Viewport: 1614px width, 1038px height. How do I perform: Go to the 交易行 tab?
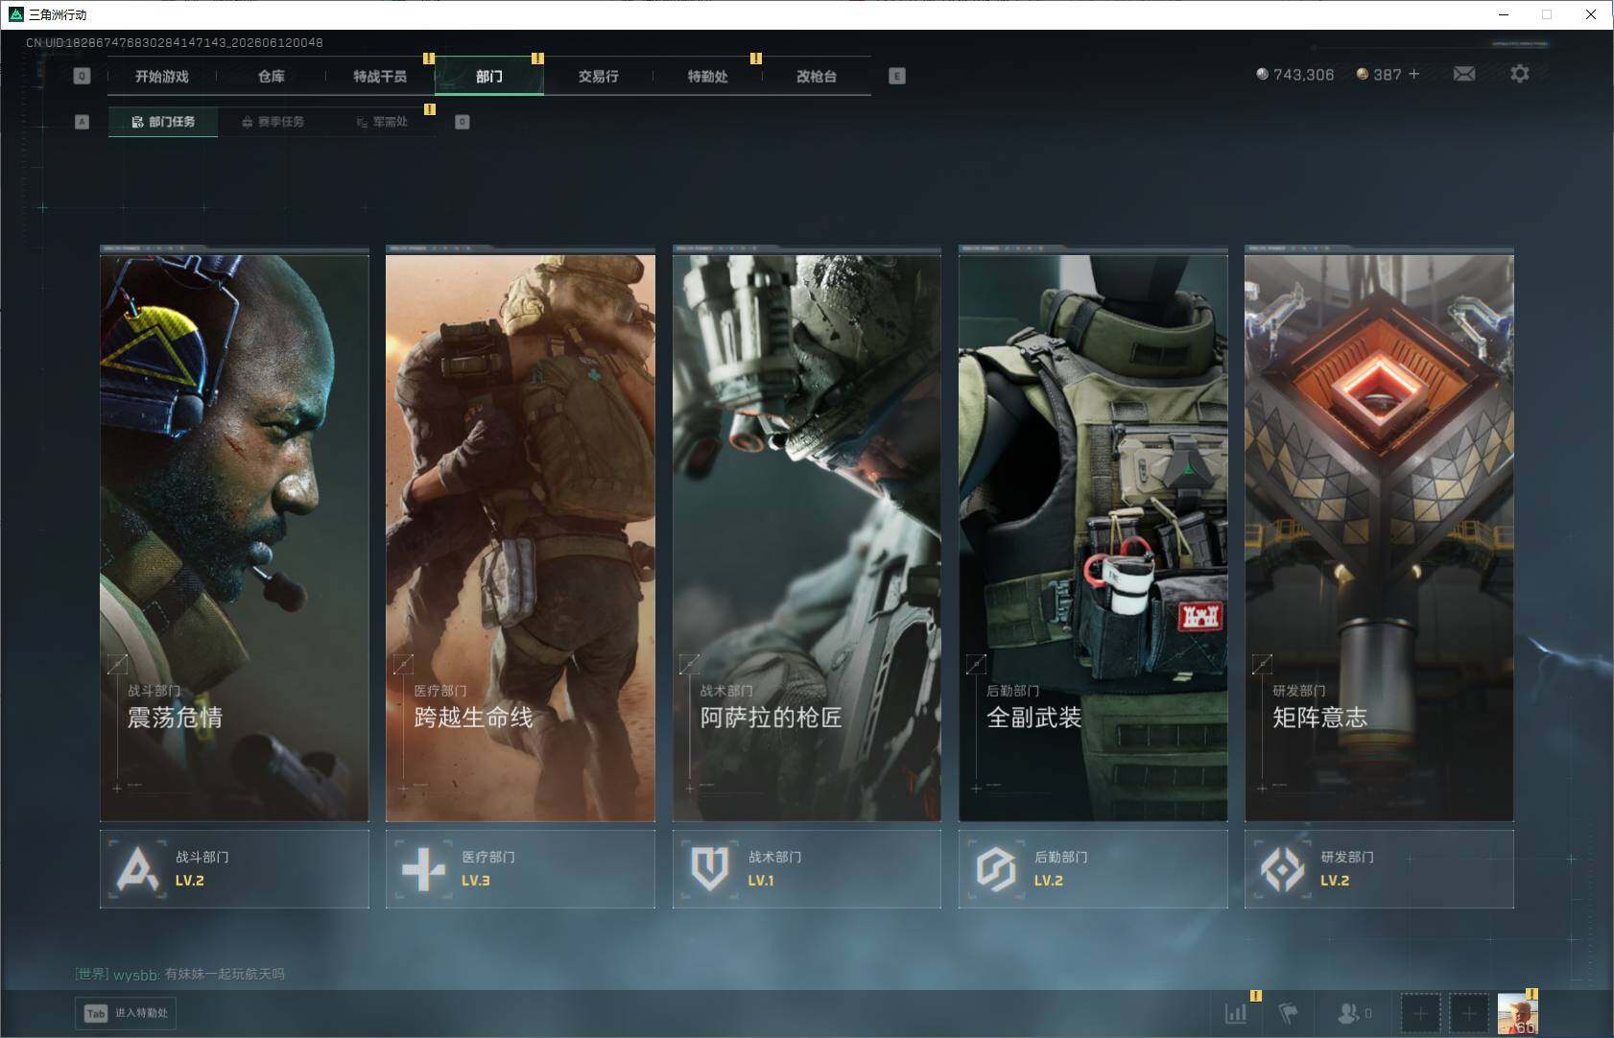coord(599,77)
